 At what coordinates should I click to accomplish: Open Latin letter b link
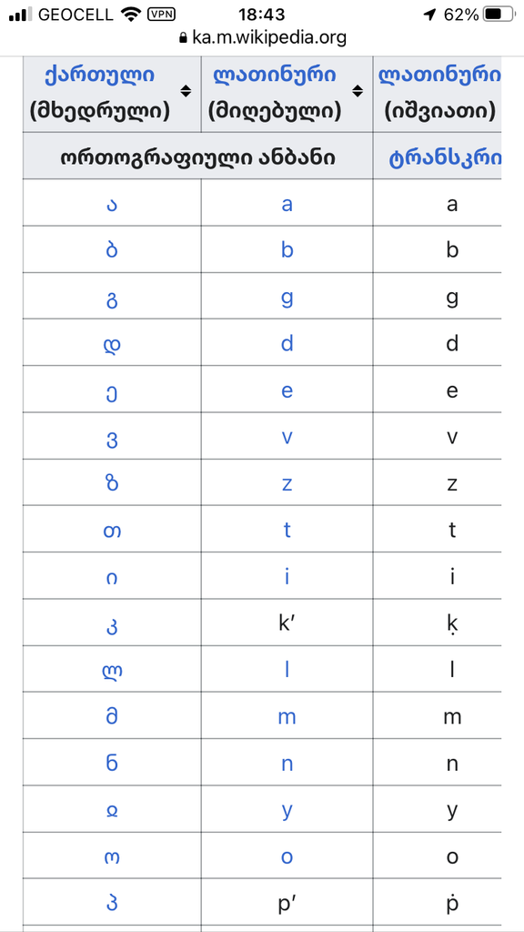[x=287, y=250]
